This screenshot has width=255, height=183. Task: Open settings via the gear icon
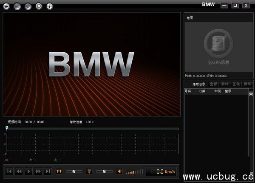pyautogui.click(x=28, y=6)
